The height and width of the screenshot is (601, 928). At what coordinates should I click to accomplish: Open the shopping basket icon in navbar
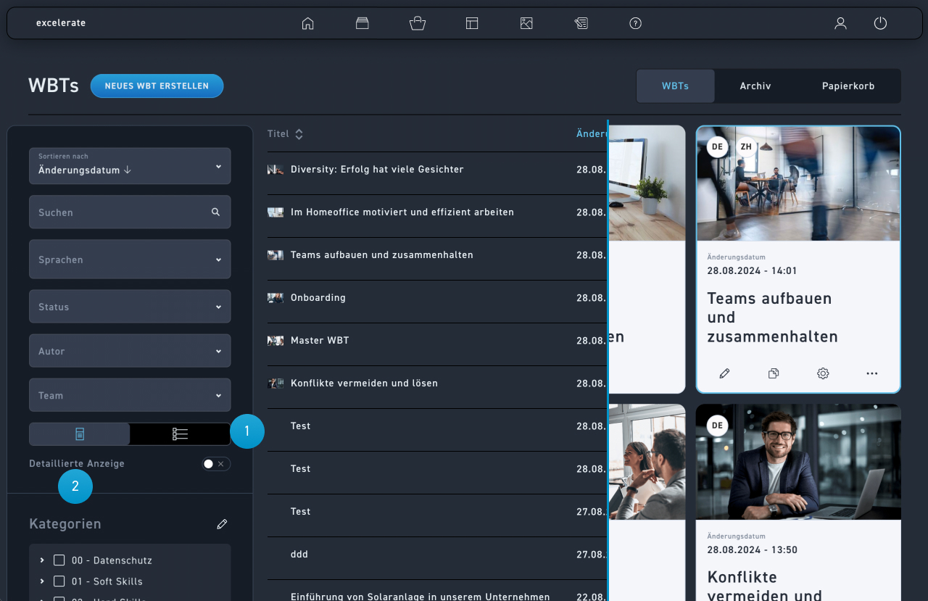coord(417,23)
